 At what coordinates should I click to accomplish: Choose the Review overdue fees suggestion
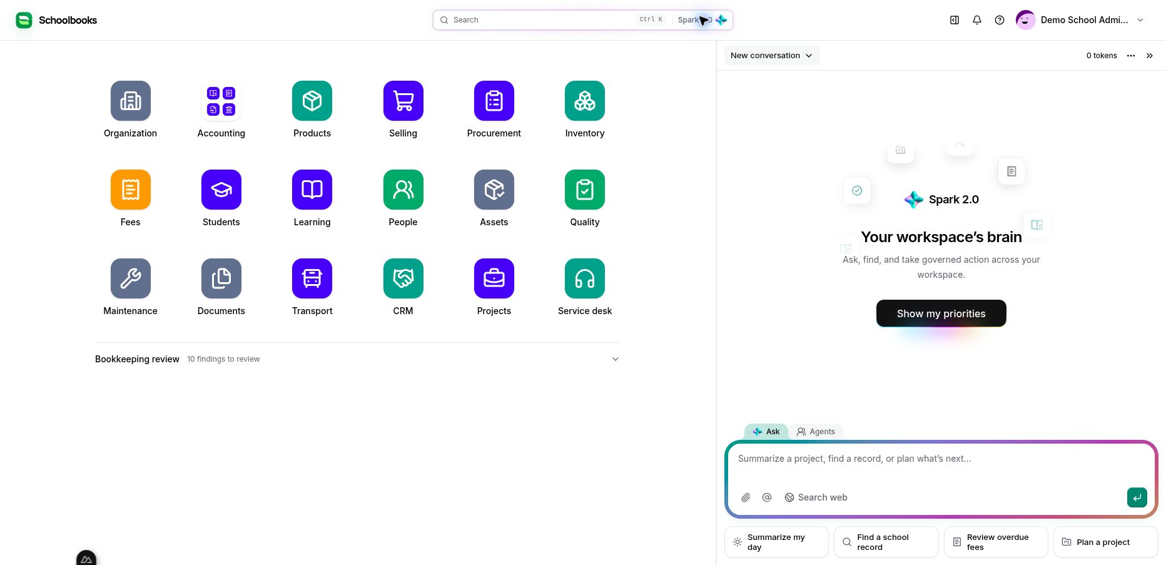coord(996,542)
